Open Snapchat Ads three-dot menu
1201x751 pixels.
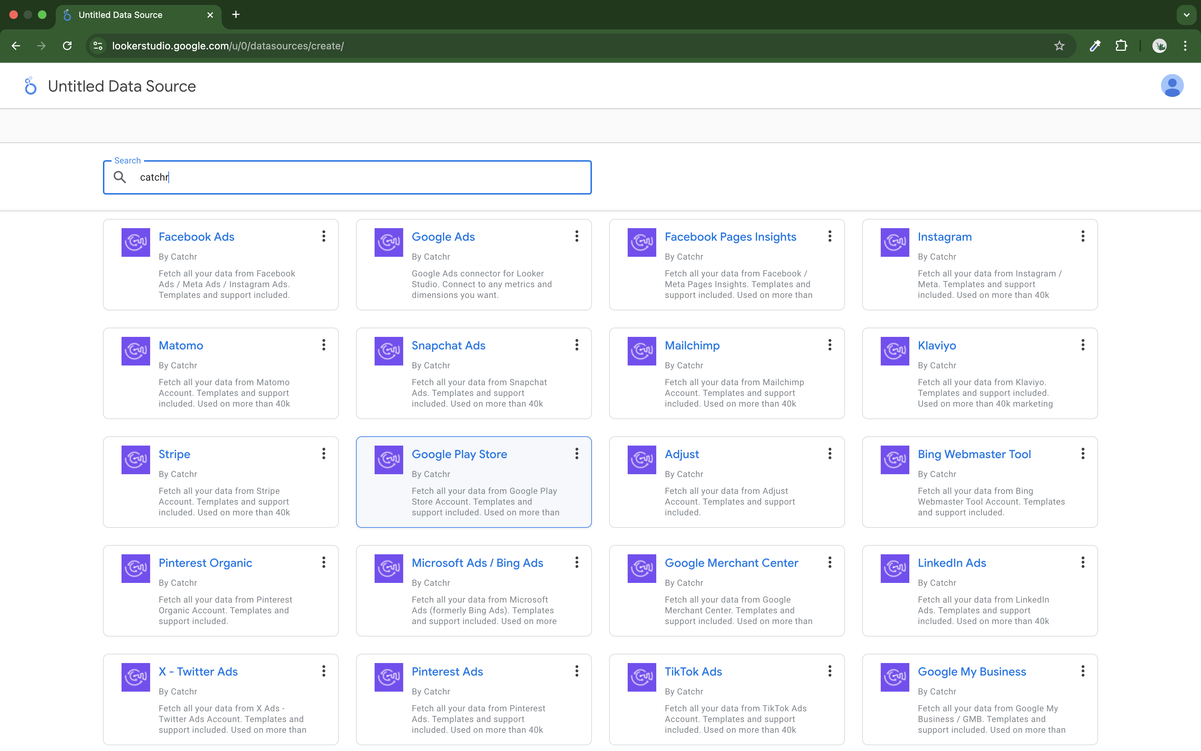coord(577,345)
